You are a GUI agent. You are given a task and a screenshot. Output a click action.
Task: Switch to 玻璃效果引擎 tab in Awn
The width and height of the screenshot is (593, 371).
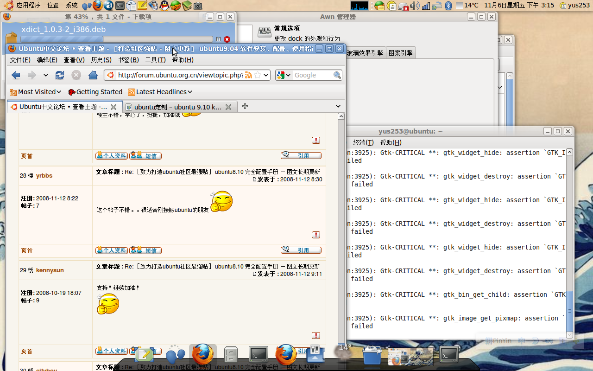(365, 53)
